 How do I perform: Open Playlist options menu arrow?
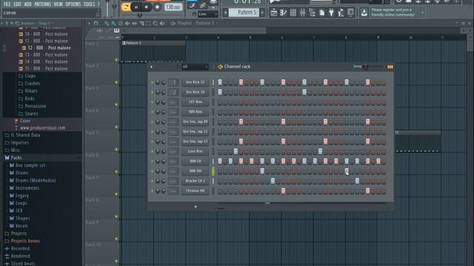point(89,23)
